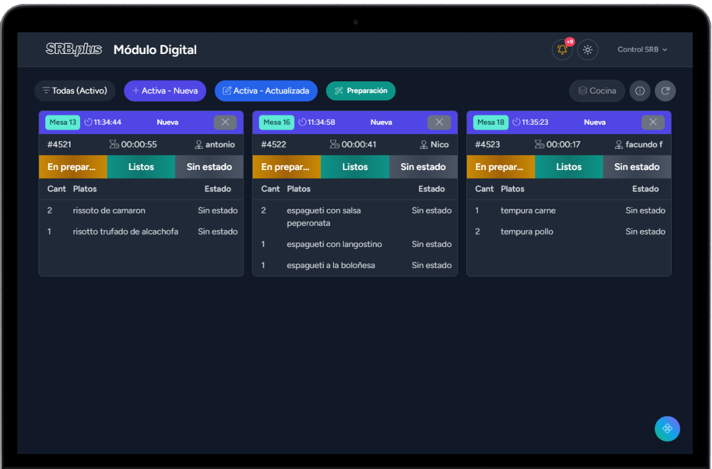Click the hourglass timer icon beside 00:00:41
712x469 pixels.
click(335, 145)
